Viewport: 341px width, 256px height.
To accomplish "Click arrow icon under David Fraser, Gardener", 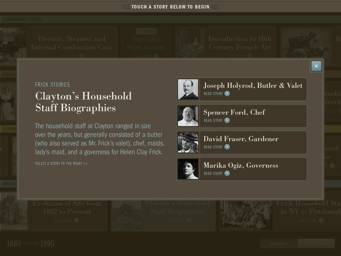I will [227, 147].
